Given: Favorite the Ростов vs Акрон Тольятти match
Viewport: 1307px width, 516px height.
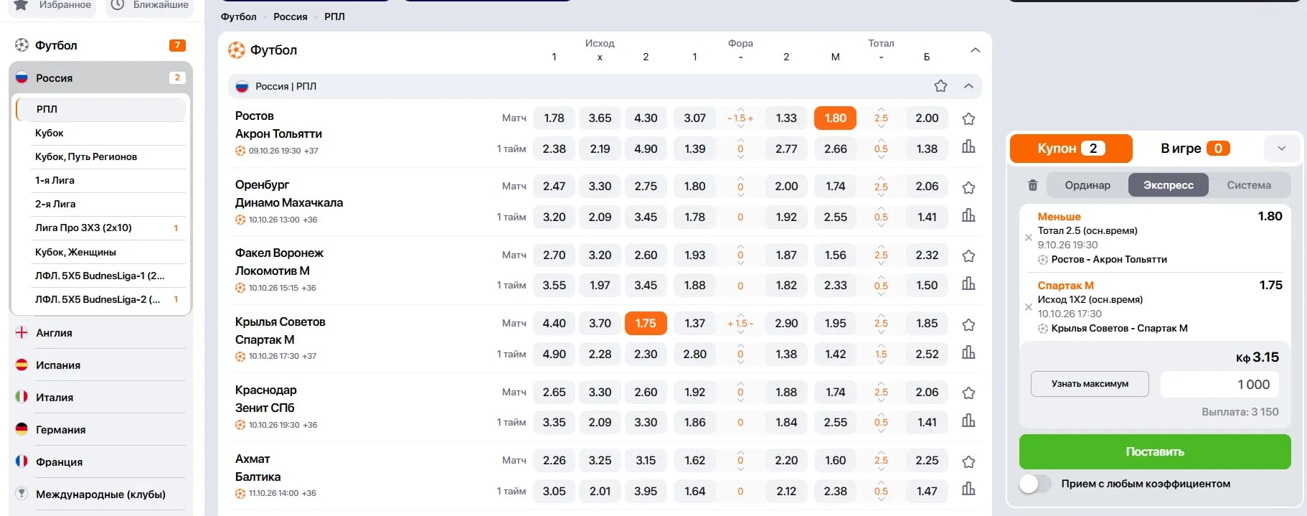Looking at the screenshot, I should (x=968, y=119).
